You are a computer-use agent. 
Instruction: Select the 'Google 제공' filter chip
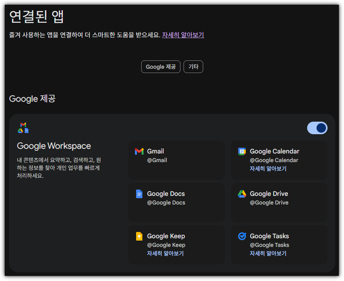click(x=161, y=67)
